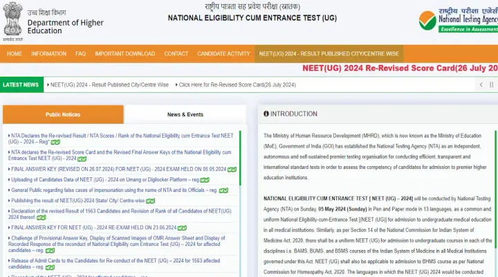Screen dimensions: 498x277
Task: Click the info icon beside INTRODUCTION
Action: click(266, 114)
